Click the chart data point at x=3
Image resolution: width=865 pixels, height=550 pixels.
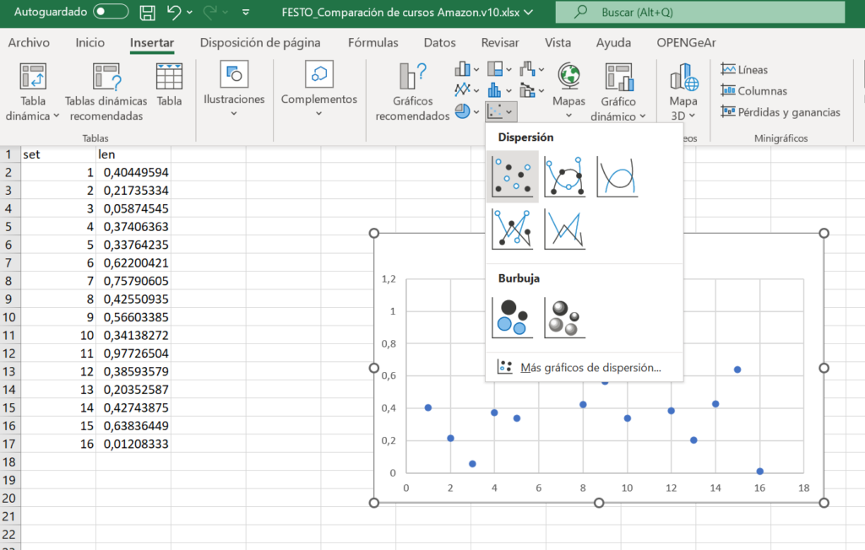click(472, 464)
